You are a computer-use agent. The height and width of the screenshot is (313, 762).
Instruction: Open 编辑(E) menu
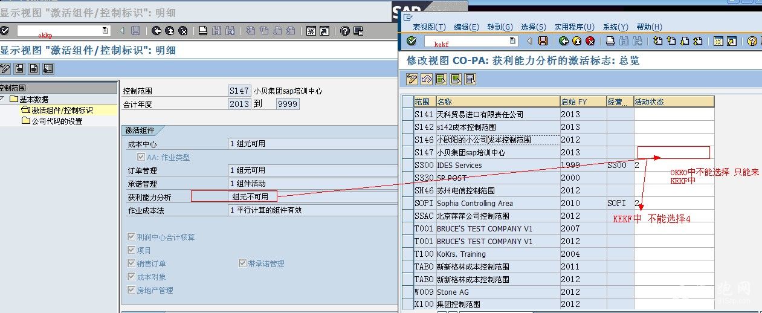(466, 27)
